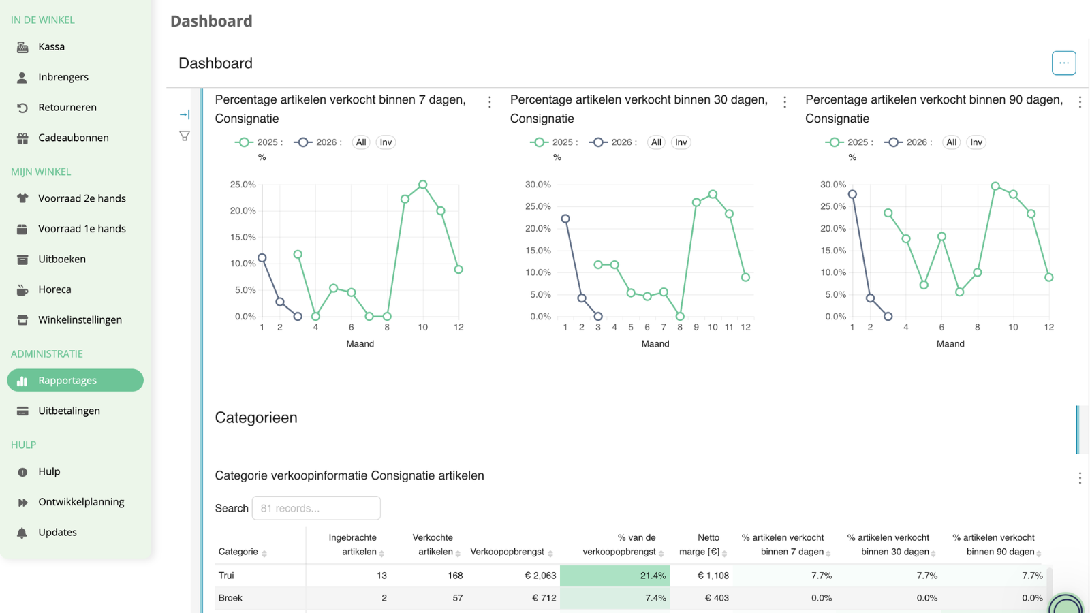Viewport: 1090px width, 613px height.
Task: Click Inv button in 90 dagen legend
Action: 976,142
